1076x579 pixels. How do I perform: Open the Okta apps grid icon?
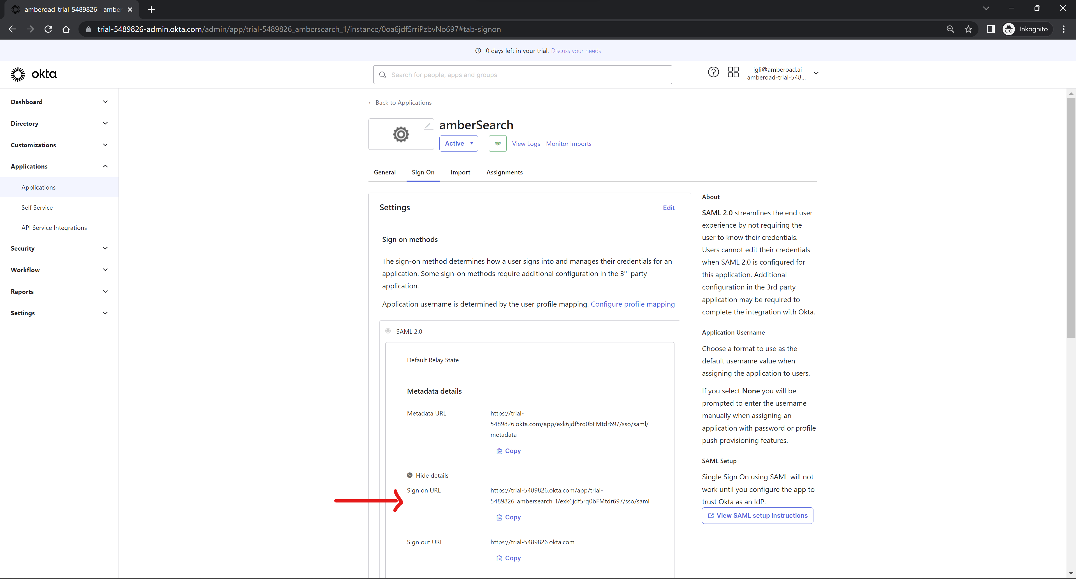click(733, 72)
